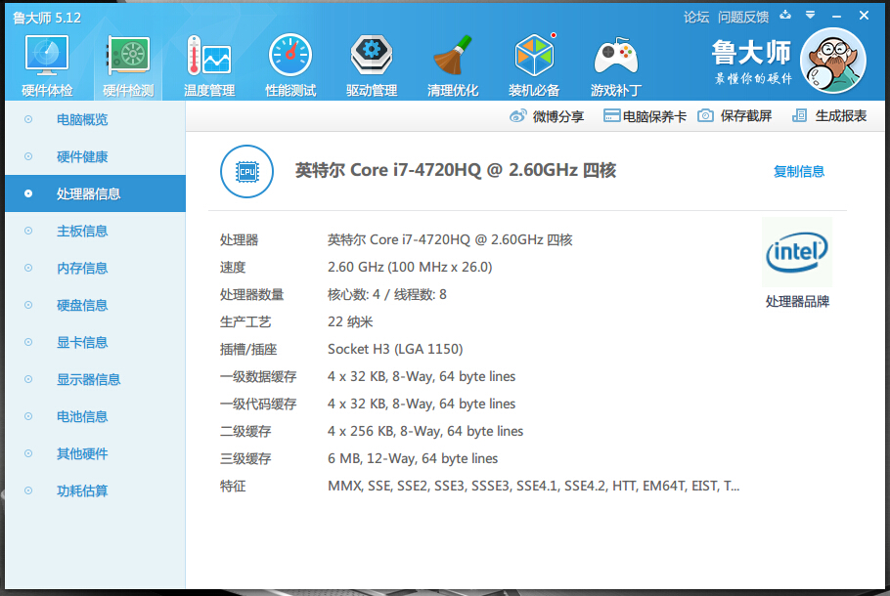Click the camera icon for 保存截屏
Screen dimensions: 890x596
705,115
